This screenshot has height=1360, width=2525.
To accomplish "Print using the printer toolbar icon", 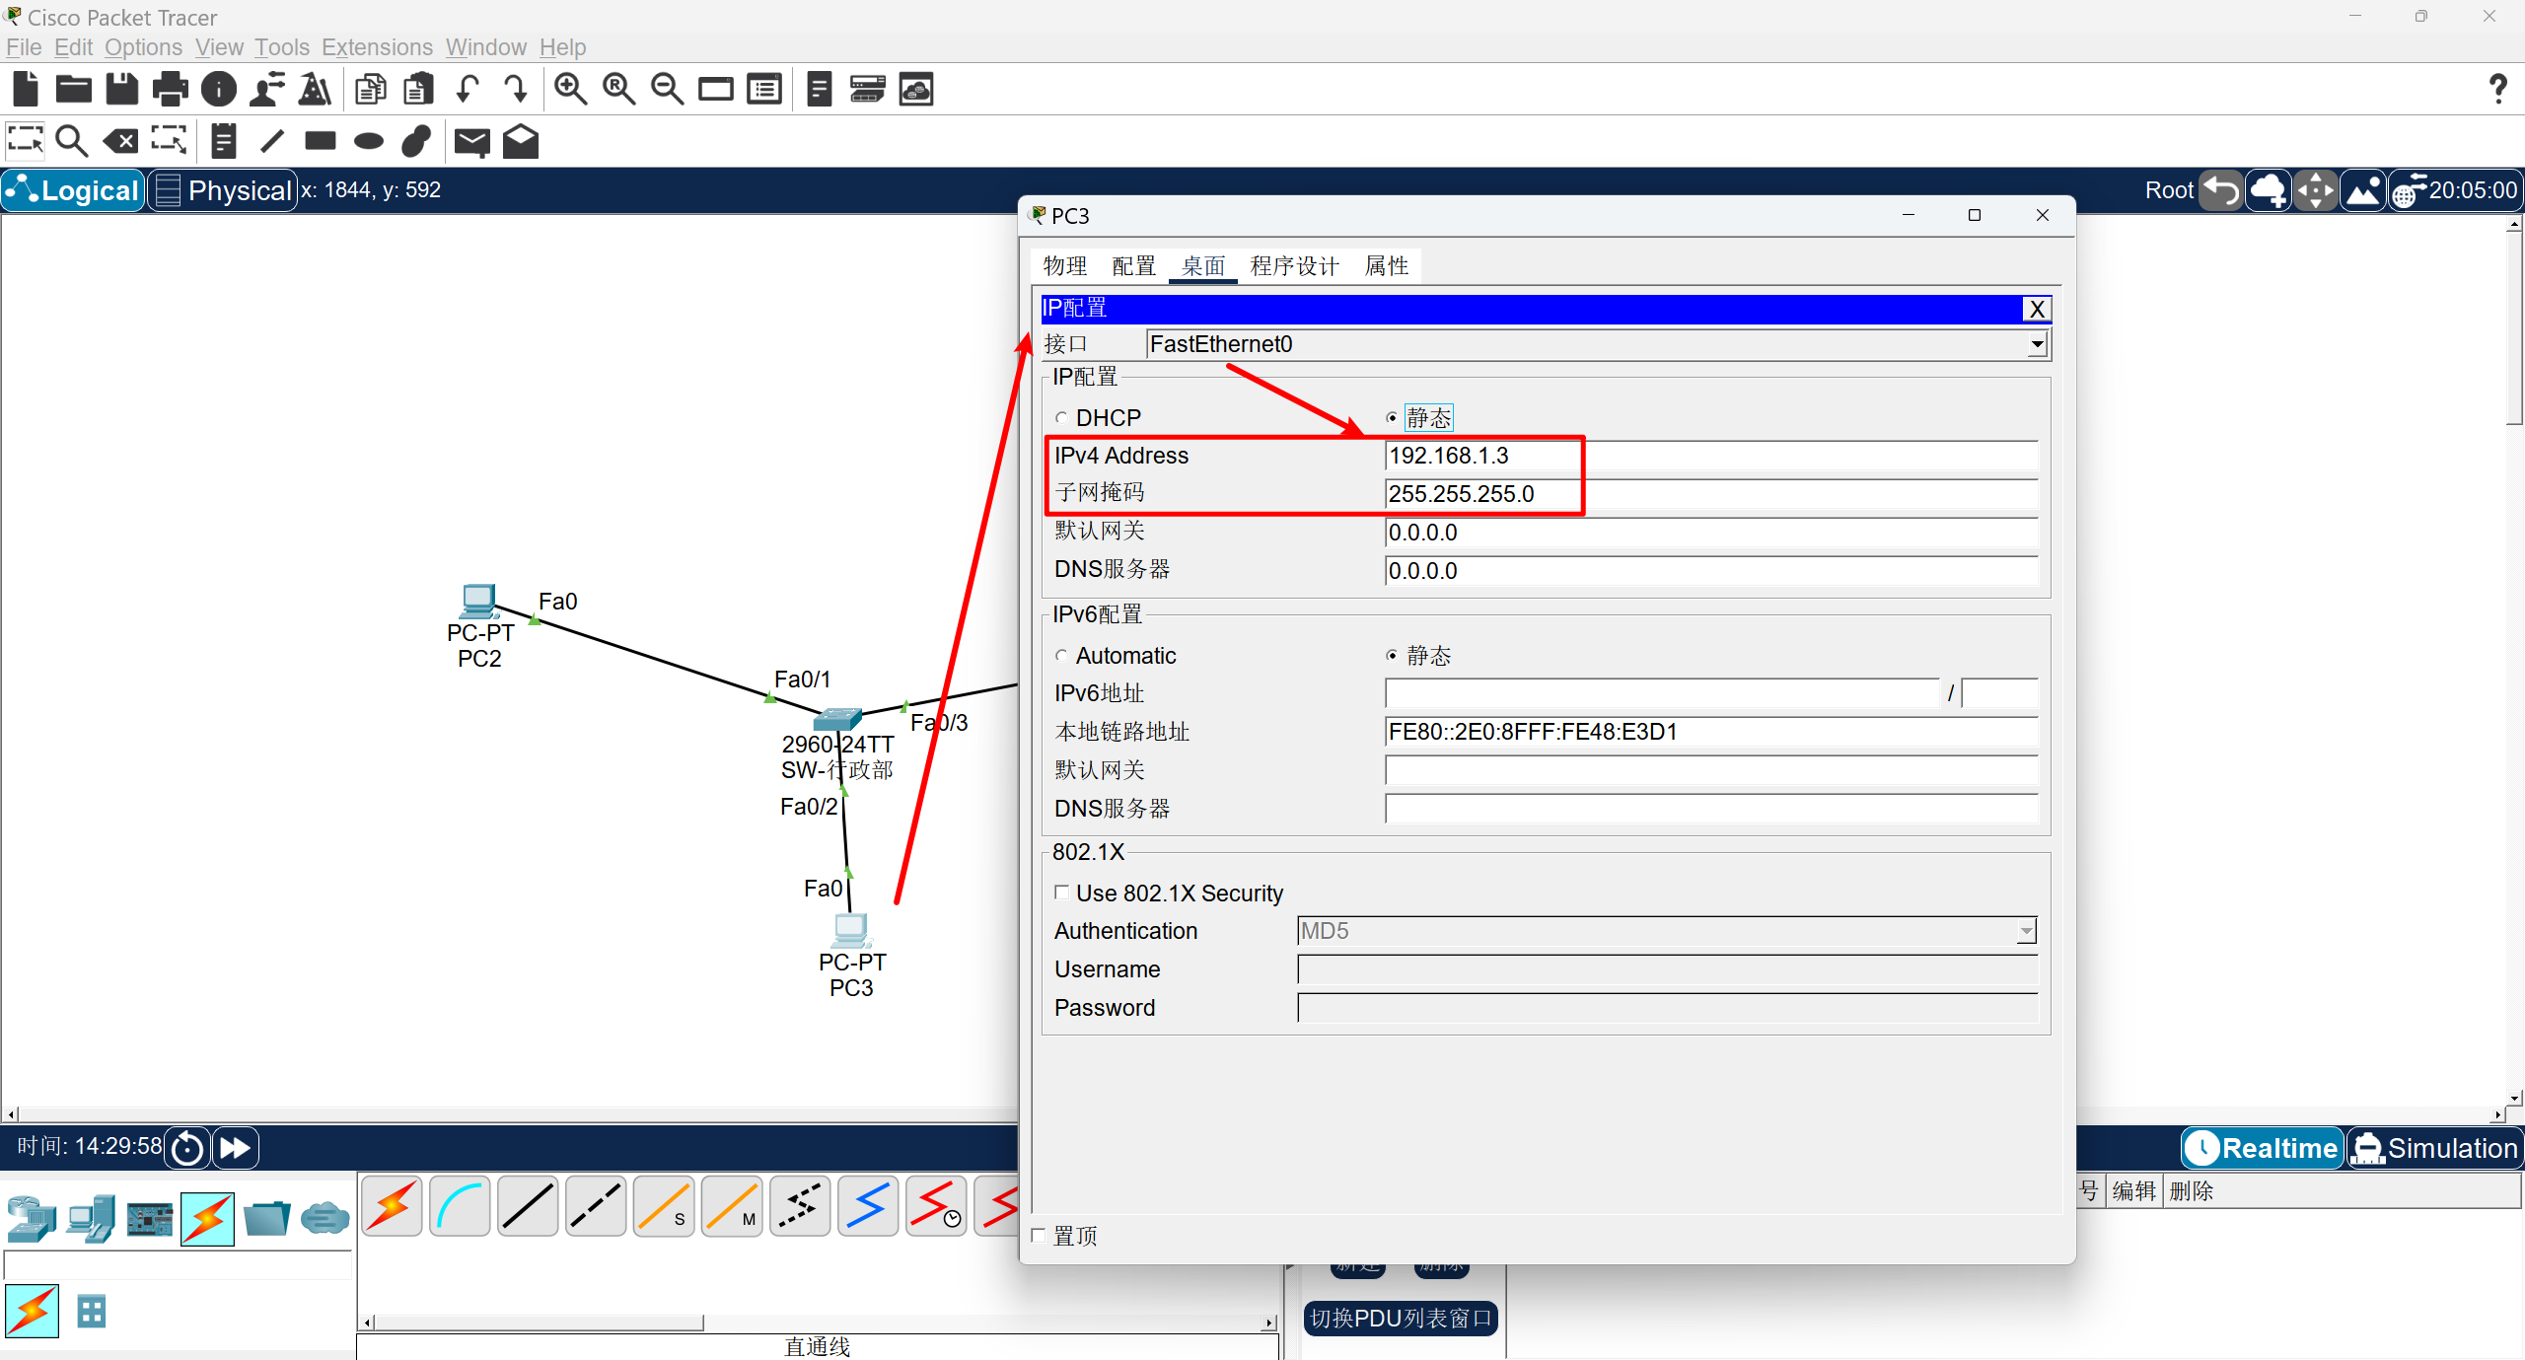I will click(x=171, y=89).
